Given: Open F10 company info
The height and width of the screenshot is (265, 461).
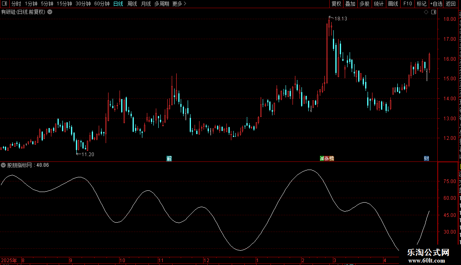Looking at the screenshot, I should [407, 4].
